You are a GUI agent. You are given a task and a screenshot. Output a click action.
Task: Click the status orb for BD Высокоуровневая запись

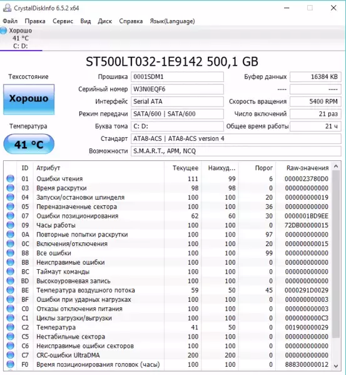(x=10, y=280)
